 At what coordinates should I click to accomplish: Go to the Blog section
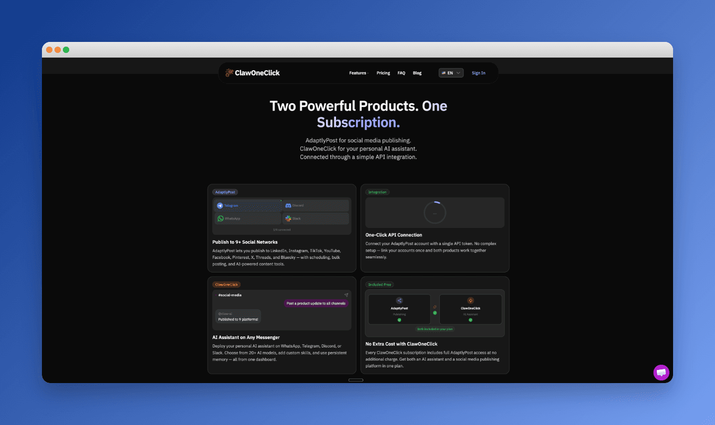pyautogui.click(x=417, y=73)
